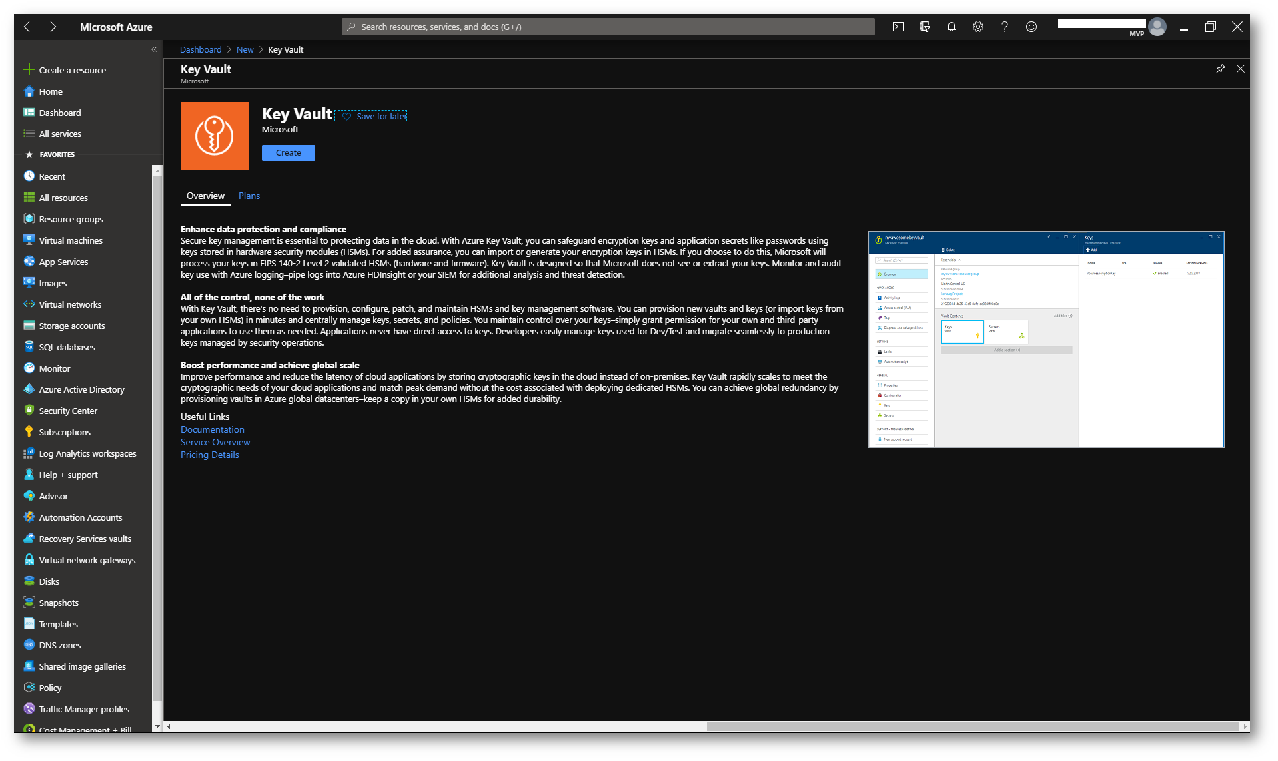This screenshot has width=1278, height=761.
Task: Click the sidebar scroll up arrow
Action: coord(157,170)
